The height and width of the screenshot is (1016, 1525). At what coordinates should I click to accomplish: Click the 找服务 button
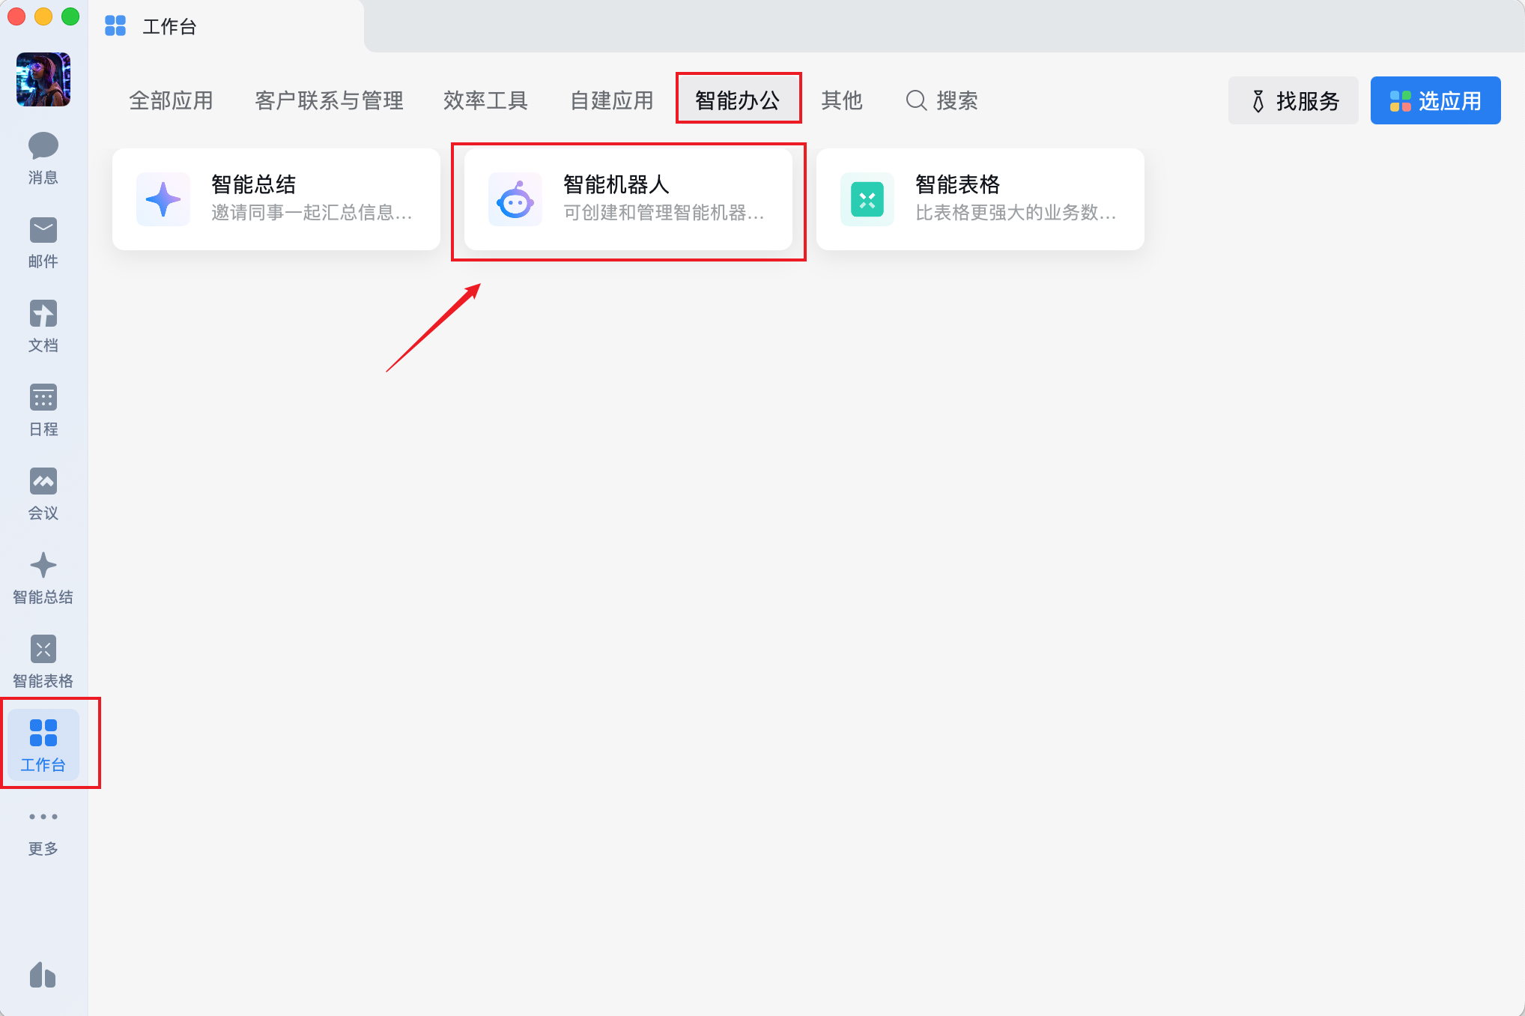[1293, 100]
